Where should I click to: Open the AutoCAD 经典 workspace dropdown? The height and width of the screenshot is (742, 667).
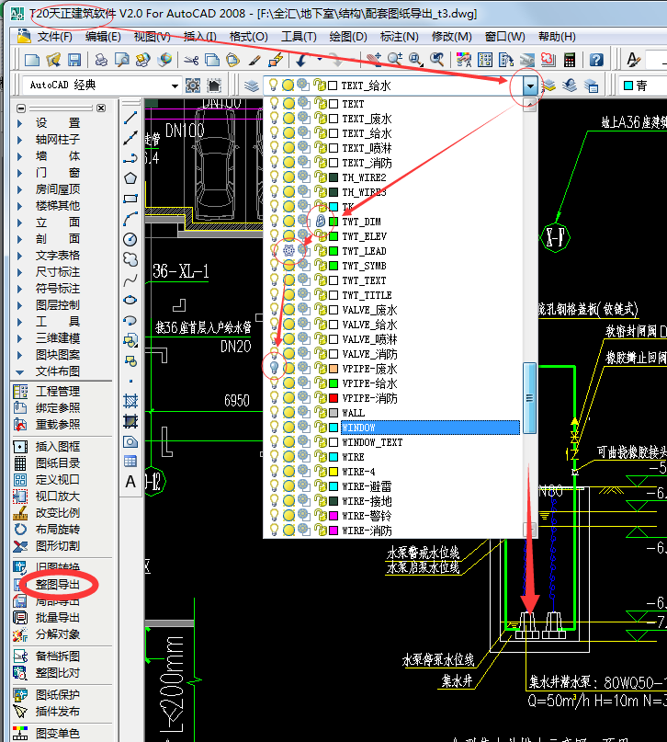175,86
